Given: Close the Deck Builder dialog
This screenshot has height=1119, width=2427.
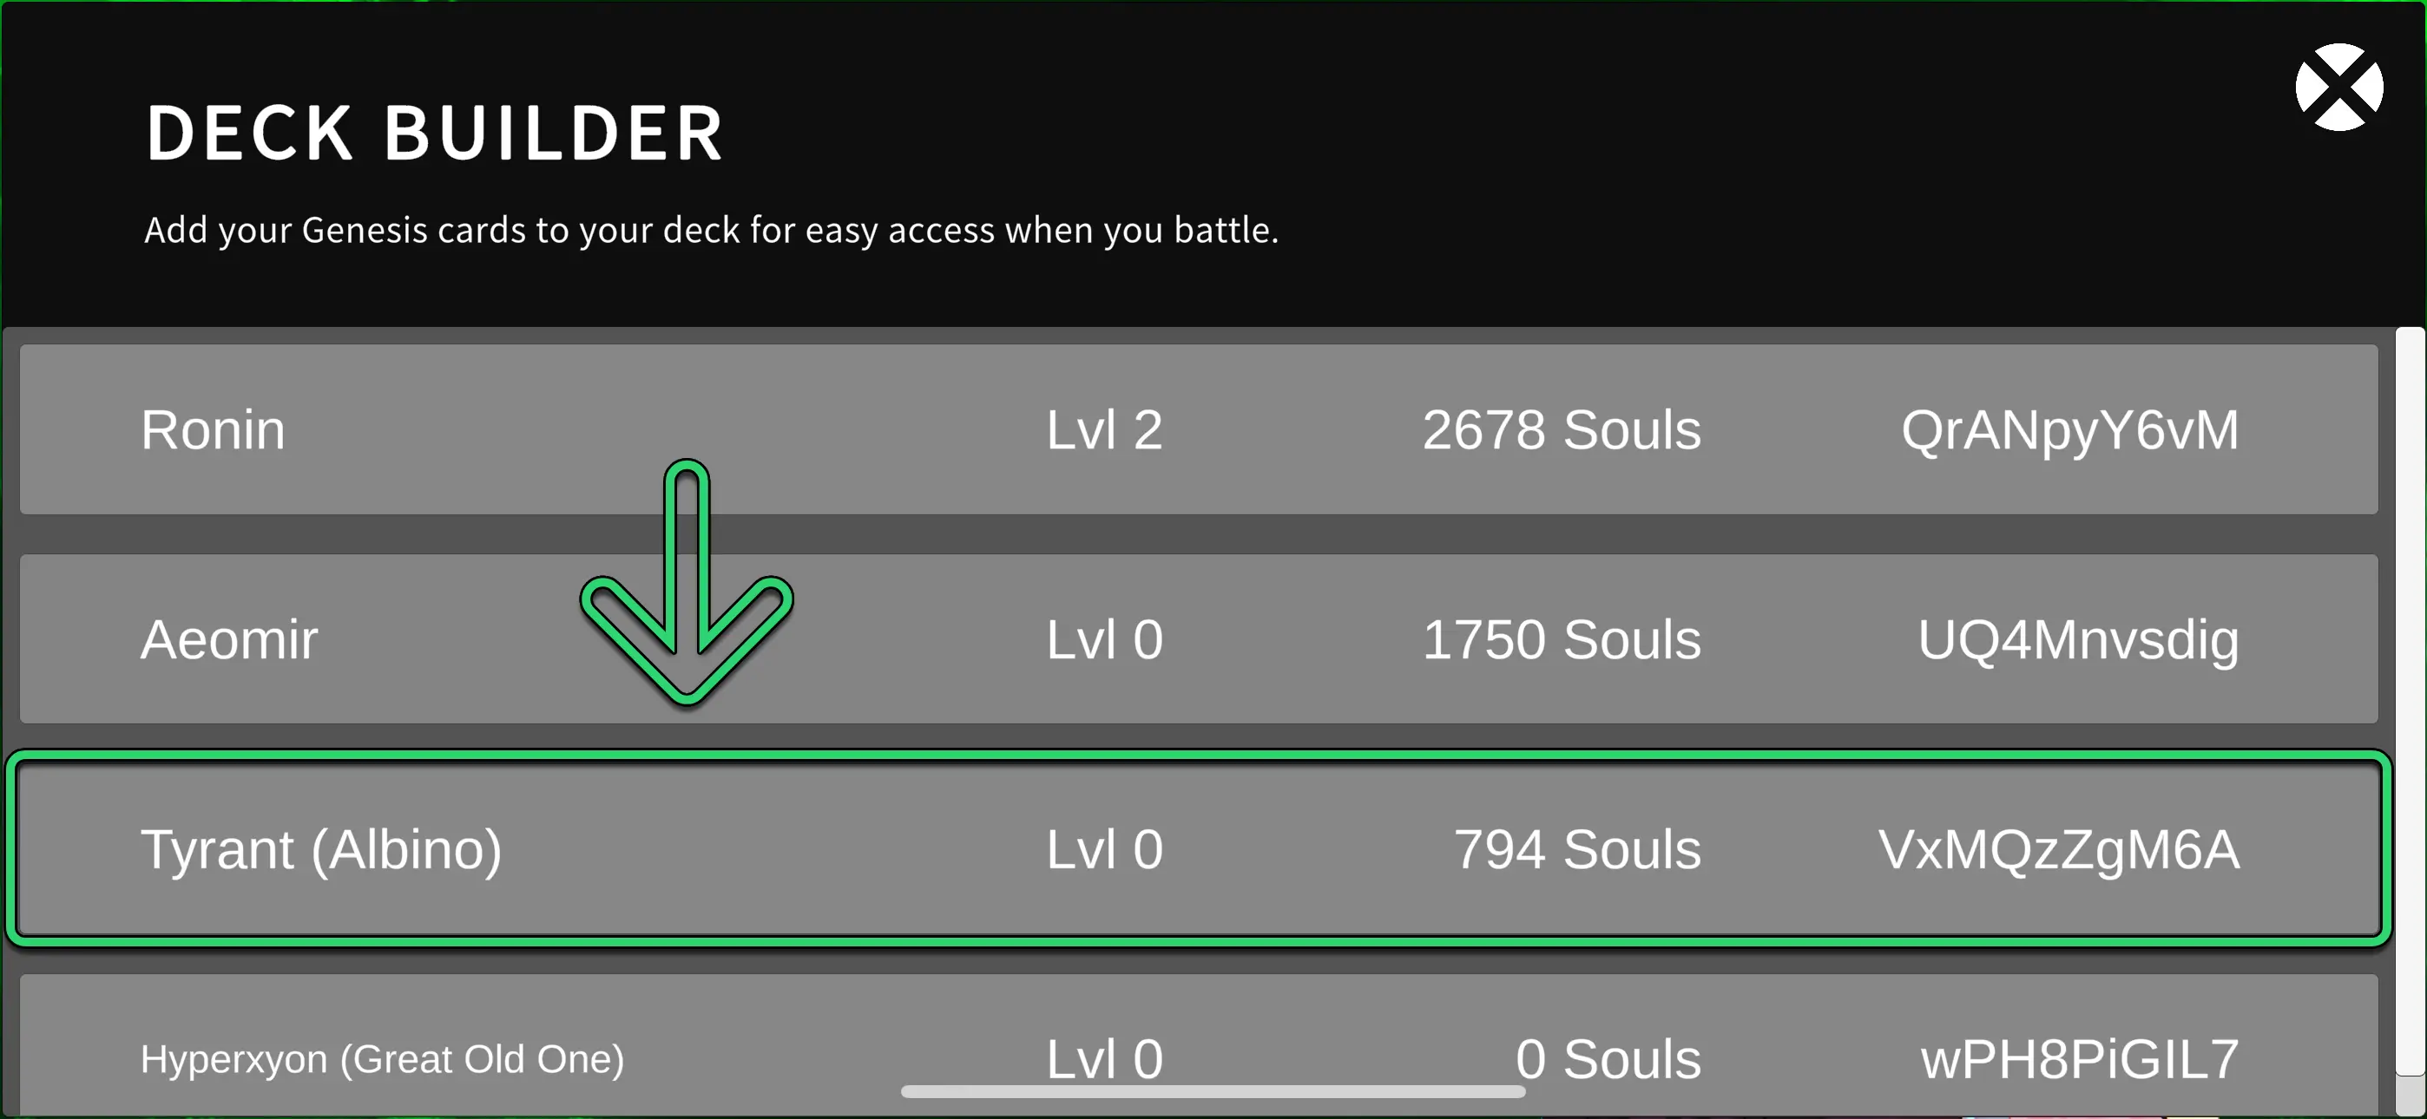Looking at the screenshot, I should tap(2338, 88).
